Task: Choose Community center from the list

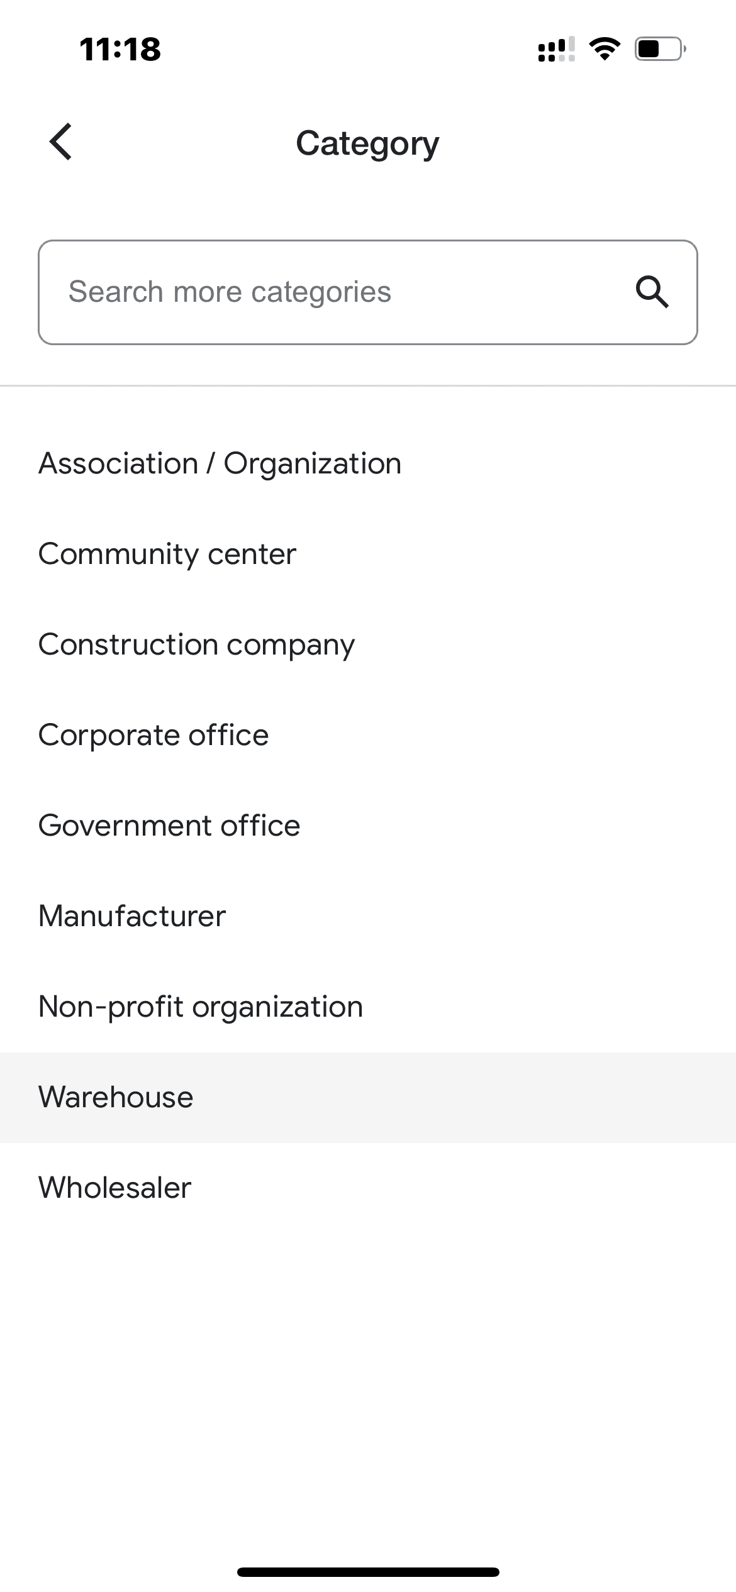Action: [x=166, y=553]
